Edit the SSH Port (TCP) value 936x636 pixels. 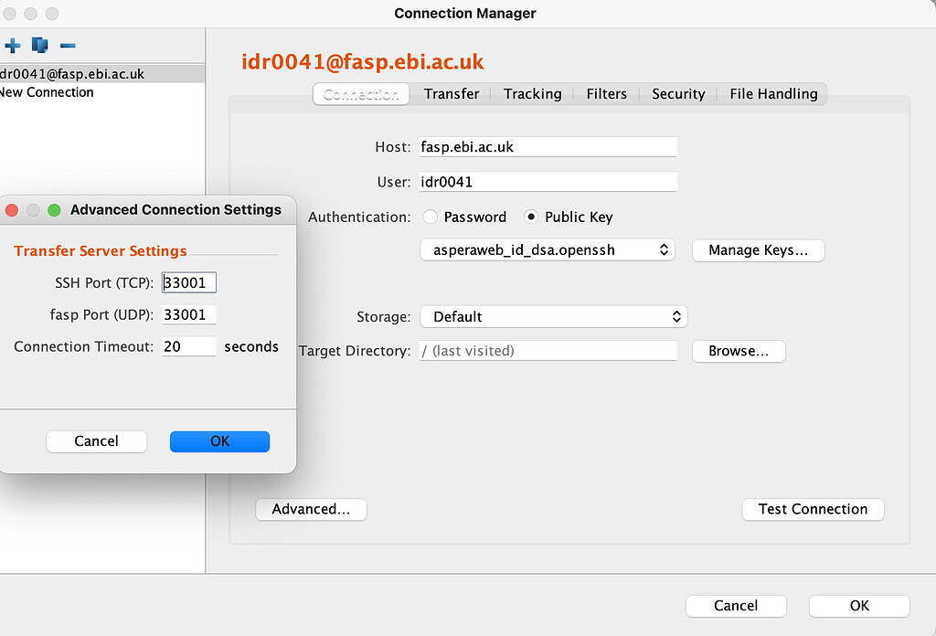(x=188, y=282)
